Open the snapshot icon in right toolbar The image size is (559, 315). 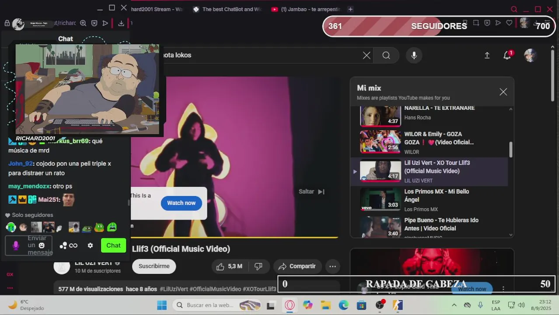click(x=476, y=23)
